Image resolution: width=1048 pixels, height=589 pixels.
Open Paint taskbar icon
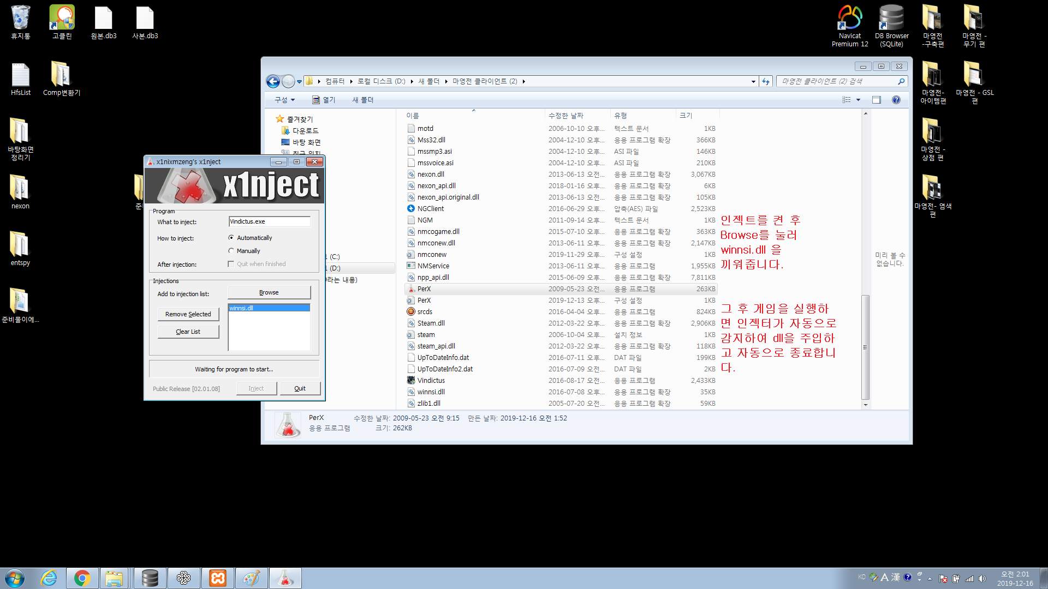[252, 578]
